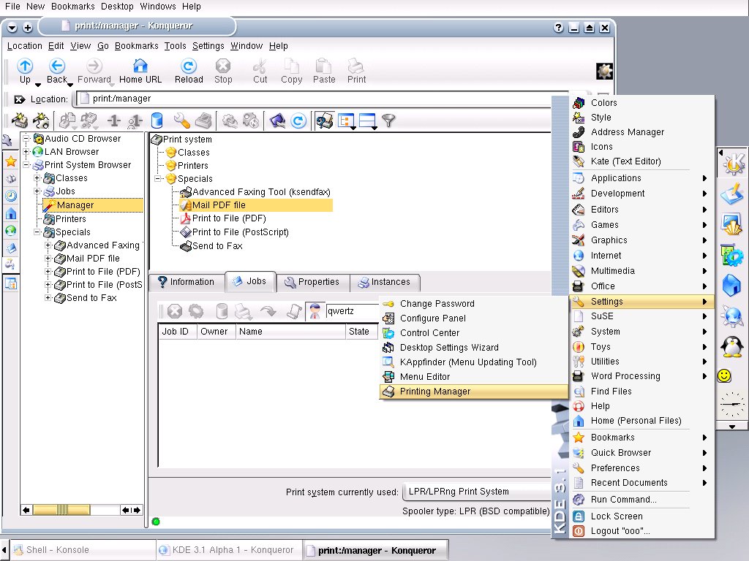The height and width of the screenshot is (561, 749).
Task: Select Control Center in the Settings submenu
Action: click(x=474, y=333)
